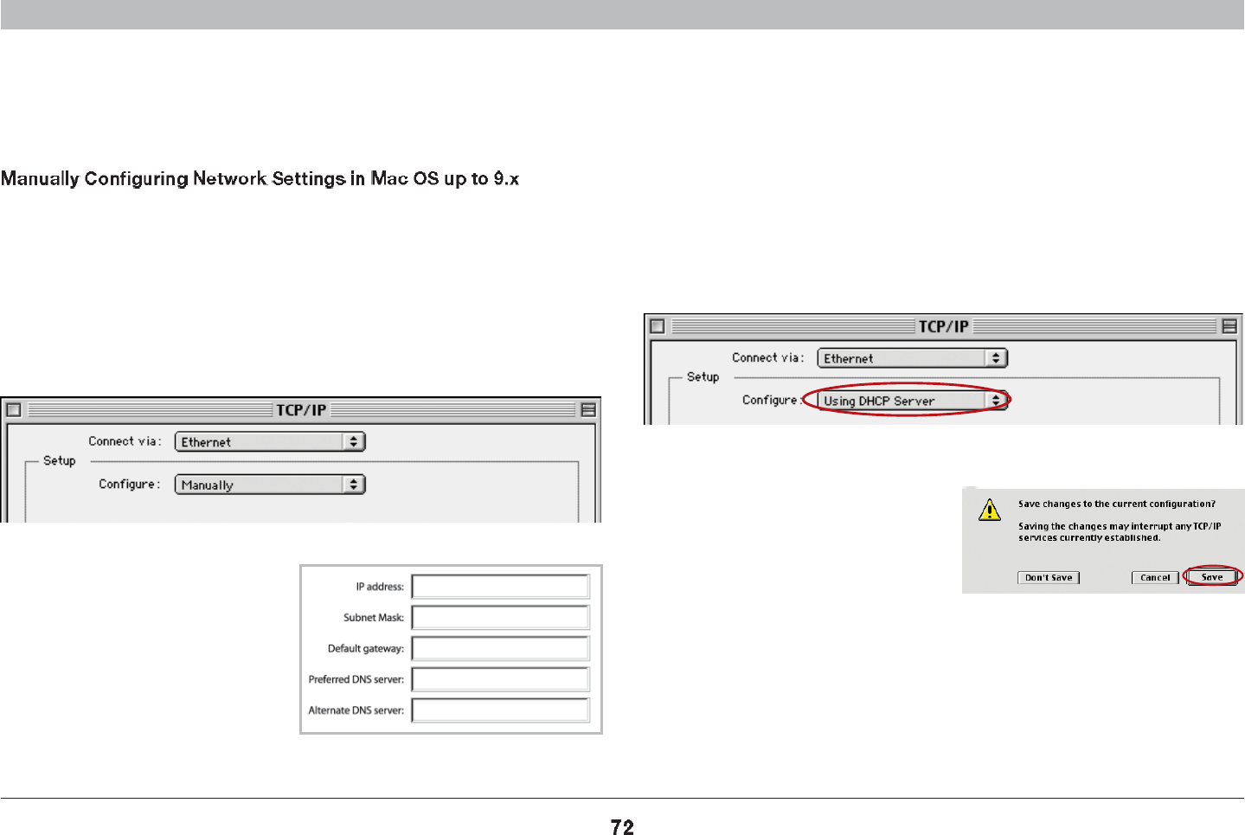Click the heading Manually Configuring Network Settings
The width and height of the screenshot is (1245, 835).
pyautogui.click(x=260, y=179)
